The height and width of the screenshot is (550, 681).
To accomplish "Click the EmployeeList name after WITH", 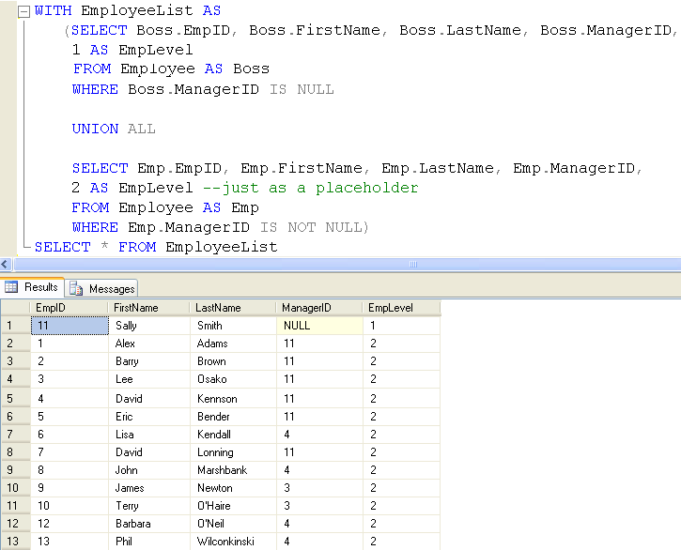I will [x=137, y=10].
